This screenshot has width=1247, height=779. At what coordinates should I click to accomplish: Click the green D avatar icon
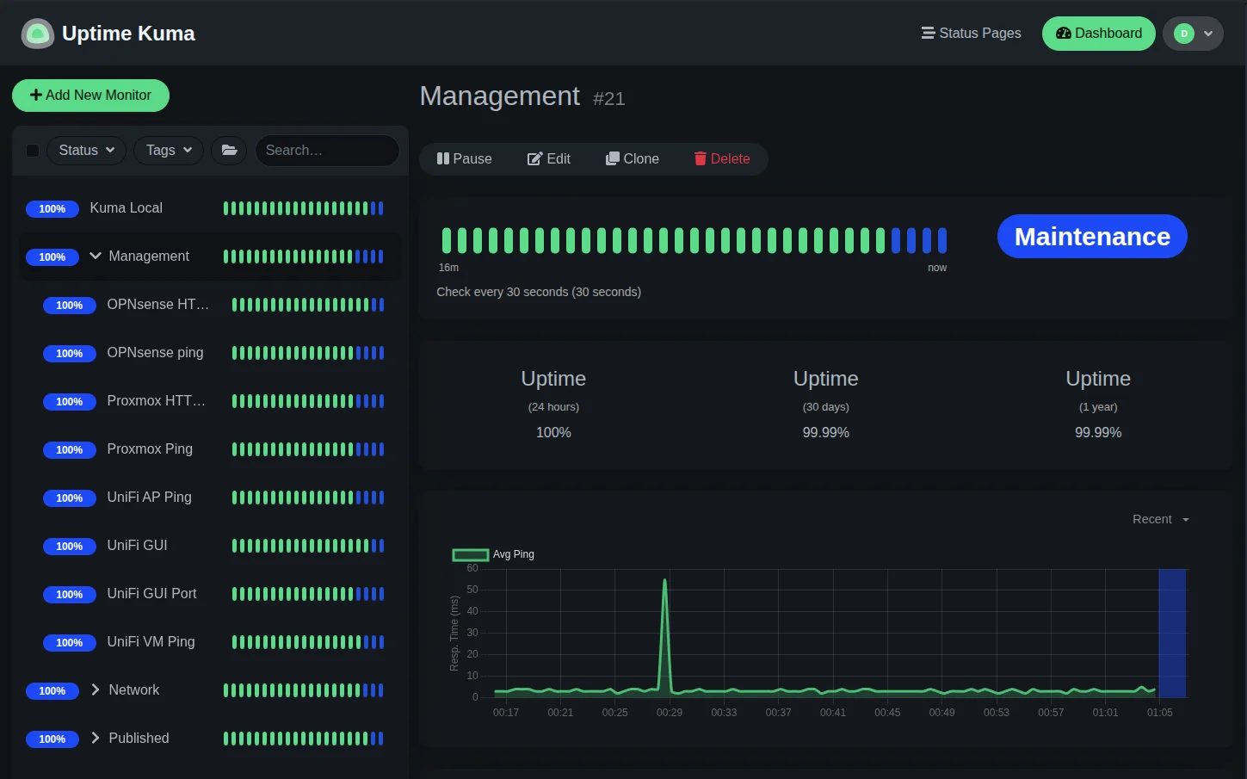pos(1182,33)
